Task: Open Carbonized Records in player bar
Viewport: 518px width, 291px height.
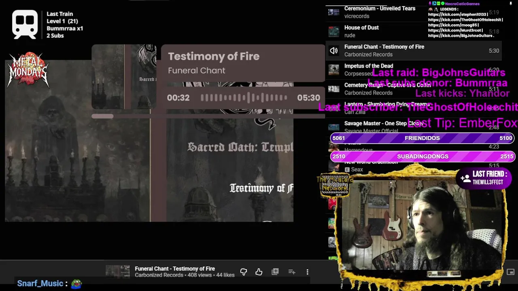Action: 159,275
